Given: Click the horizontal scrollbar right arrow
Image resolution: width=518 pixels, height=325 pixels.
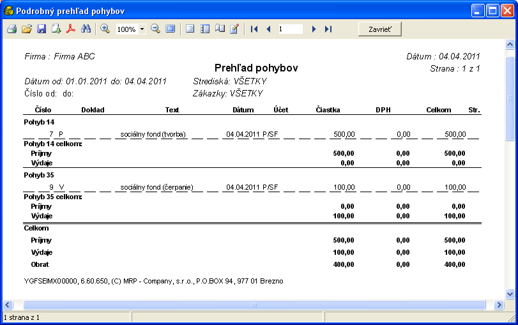Looking at the screenshot, I should pos(499,305).
